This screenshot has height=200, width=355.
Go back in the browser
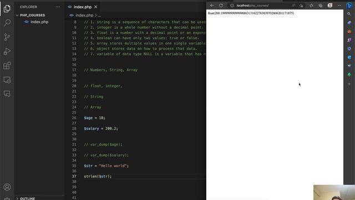212,6
